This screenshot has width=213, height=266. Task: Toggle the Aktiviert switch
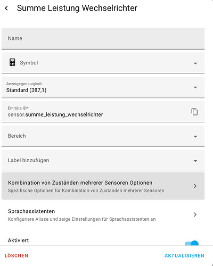[192, 243]
